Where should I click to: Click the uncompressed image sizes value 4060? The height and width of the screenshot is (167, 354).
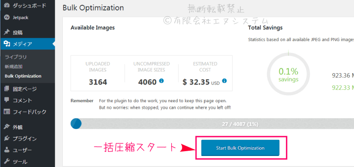pyautogui.click(x=147, y=82)
